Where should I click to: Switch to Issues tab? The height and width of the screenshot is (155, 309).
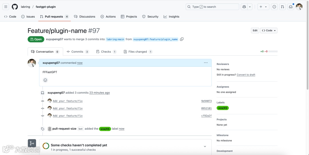[28, 17]
